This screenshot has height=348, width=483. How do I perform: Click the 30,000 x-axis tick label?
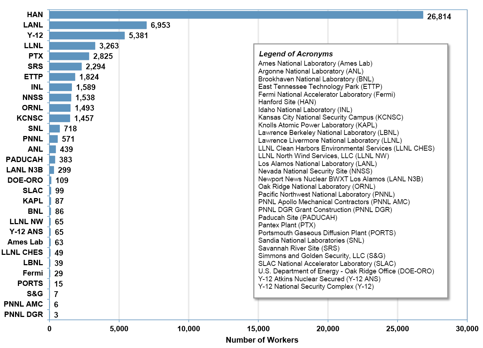tap(467, 329)
